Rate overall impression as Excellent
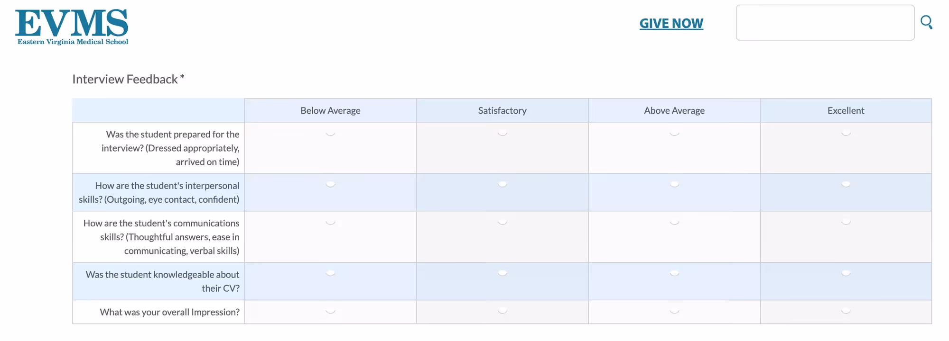Viewport: 949px width, 341px height. tap(846, 312)
